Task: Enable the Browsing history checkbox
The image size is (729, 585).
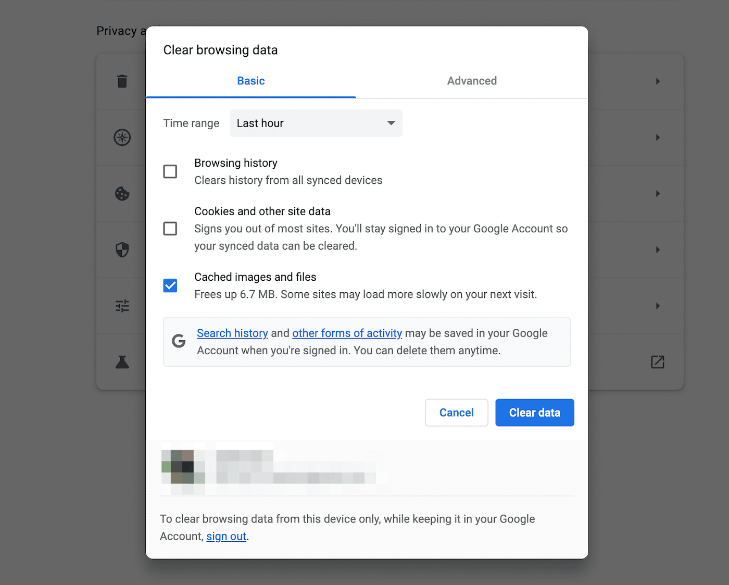Action: pos(170,171)
